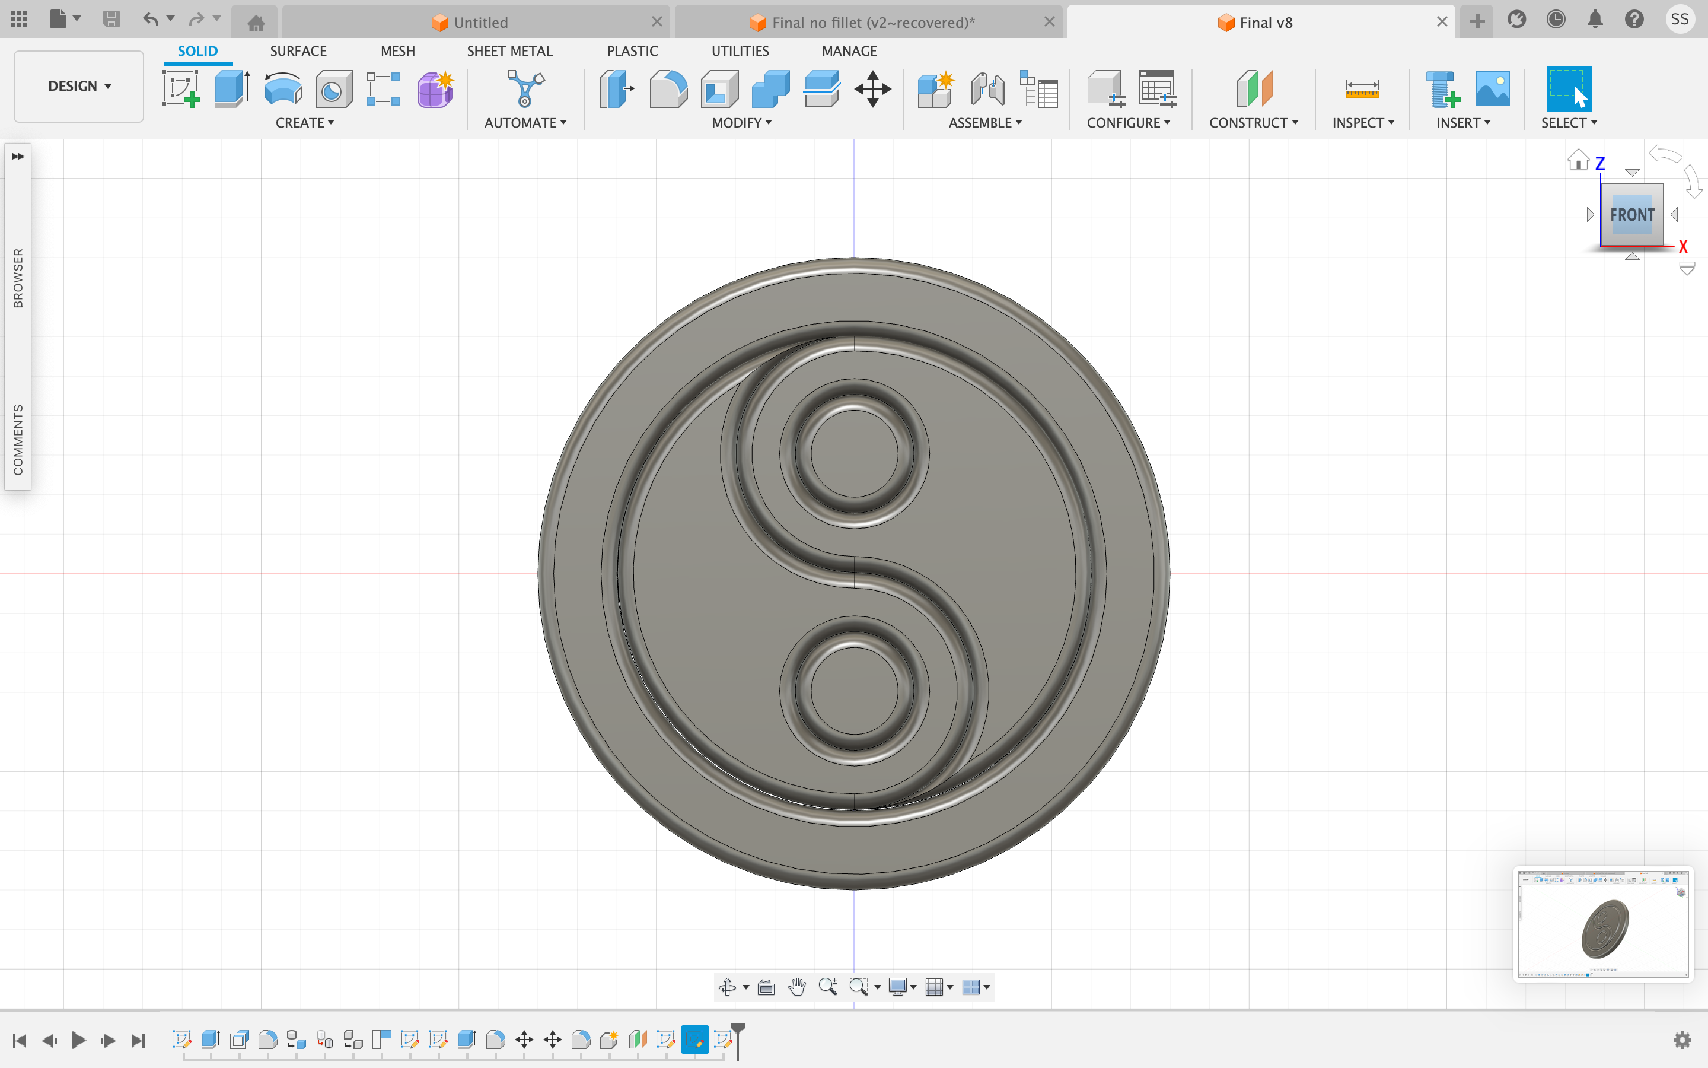Jump to the timeline beginning
Image resolution: width=1708 pixels, height=1068 pixels.
pyautogui.click(x=20, y=1040)
